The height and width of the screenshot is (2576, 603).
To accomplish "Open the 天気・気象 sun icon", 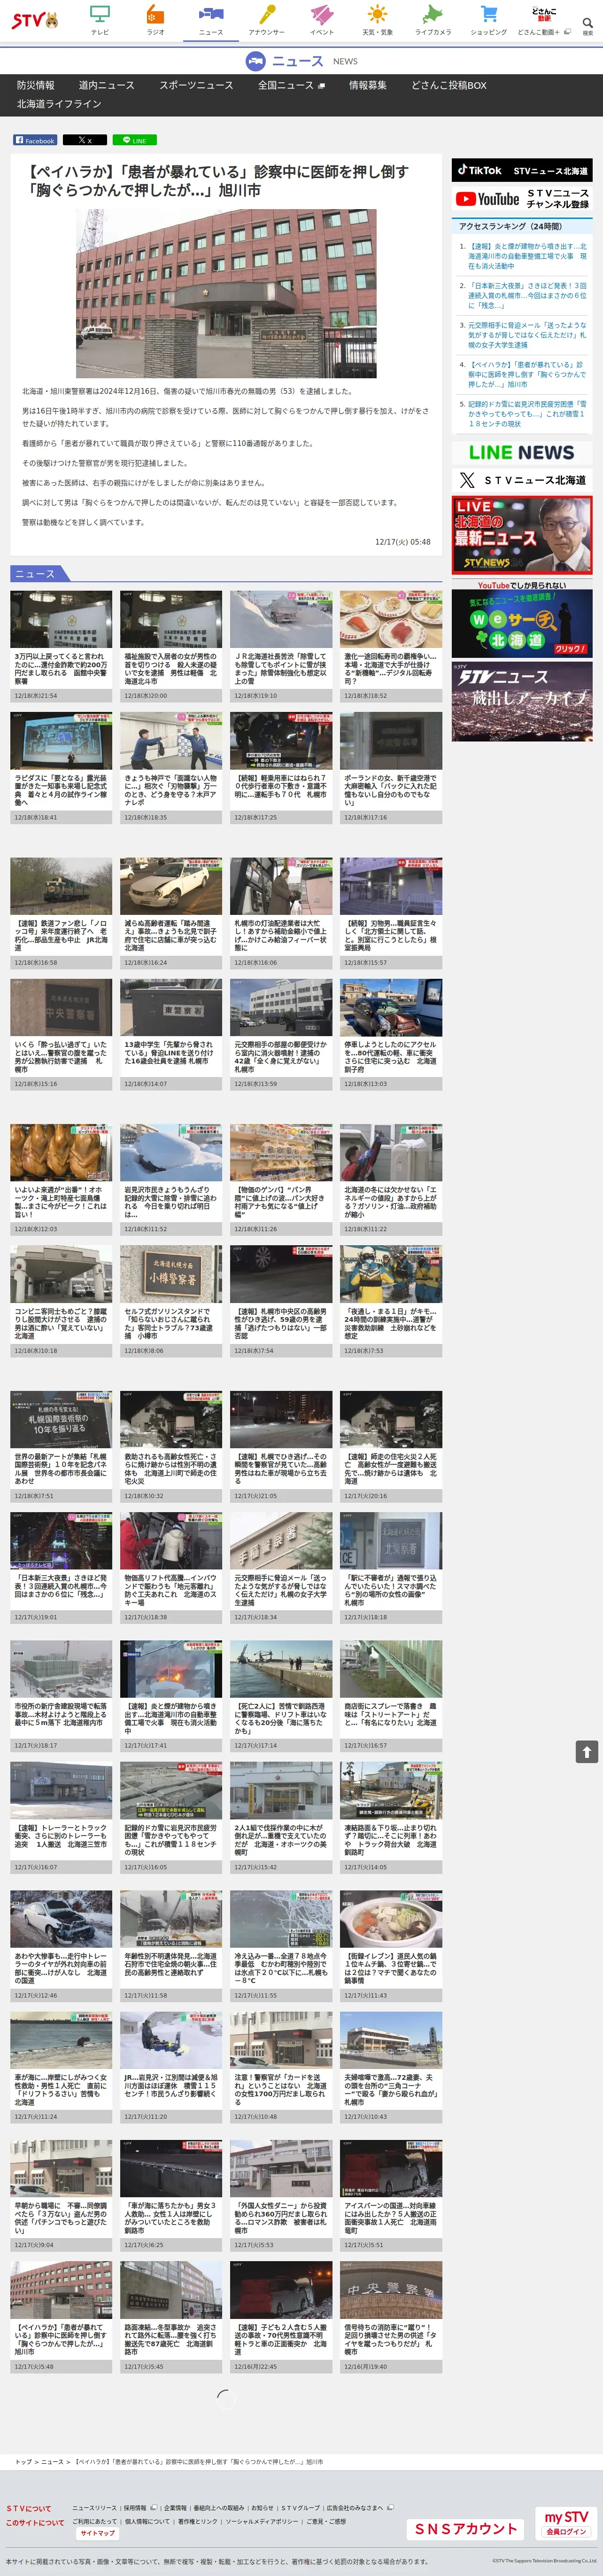I will pos(377,20).
